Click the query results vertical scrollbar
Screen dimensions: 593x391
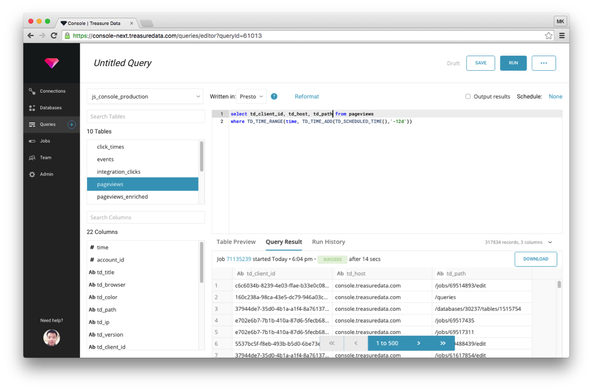tap(559, 285)
